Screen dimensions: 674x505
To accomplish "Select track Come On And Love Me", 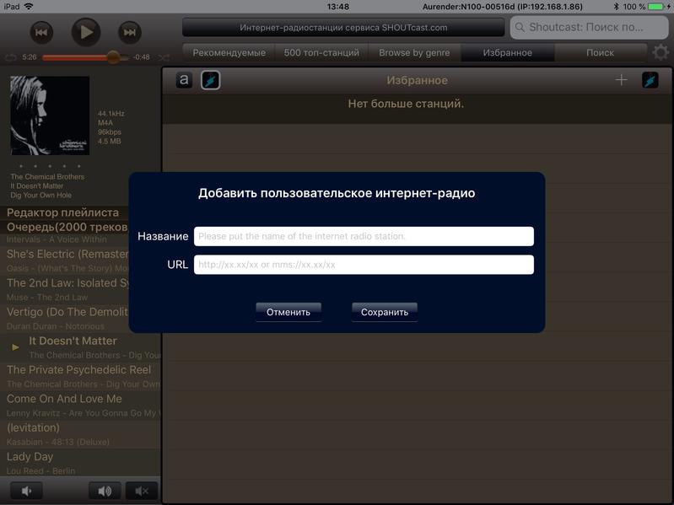I will click(x=80, y=406).
